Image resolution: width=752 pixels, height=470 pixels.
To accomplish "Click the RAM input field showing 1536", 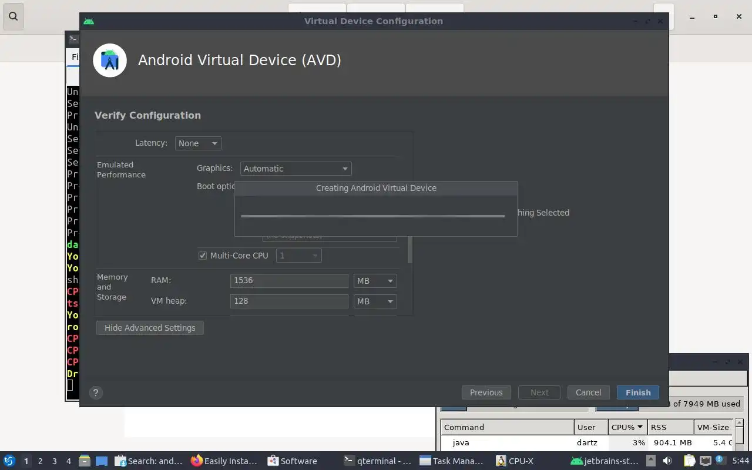I will click(289, 281).
